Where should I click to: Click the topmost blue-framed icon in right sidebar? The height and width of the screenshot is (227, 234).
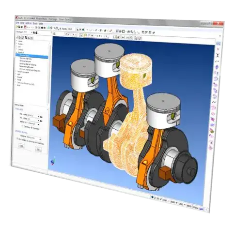pyautogui.click(x=218, y=43)
